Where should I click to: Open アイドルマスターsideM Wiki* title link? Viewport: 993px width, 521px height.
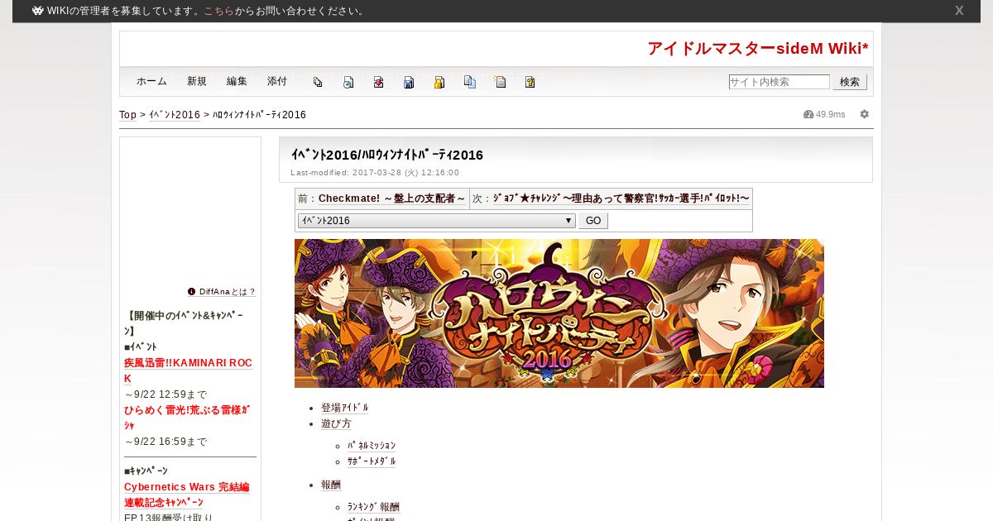pyautogui.click(x=758, y=49)
